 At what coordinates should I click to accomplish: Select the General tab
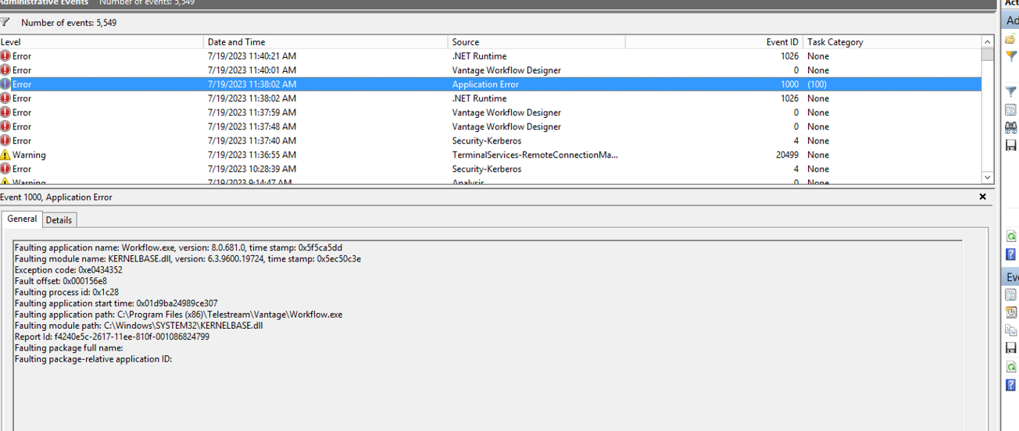pos(22,219)
